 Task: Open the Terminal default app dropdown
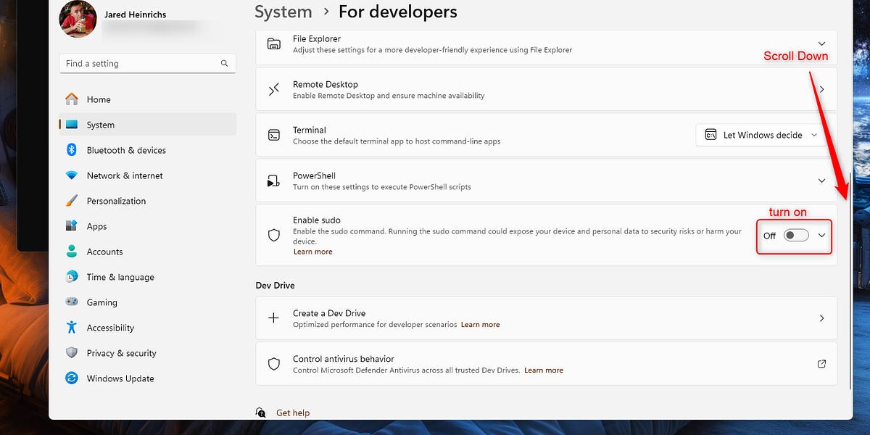point(761,135)
